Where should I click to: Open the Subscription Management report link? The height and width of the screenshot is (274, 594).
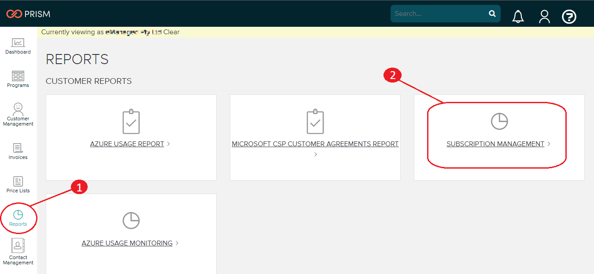(495, 144)
